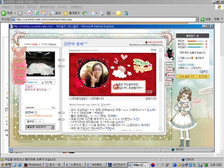The image size is (224, 168).
Task: Click the address bar with cyworld.nate.com URL
Action: pos(104,19)
